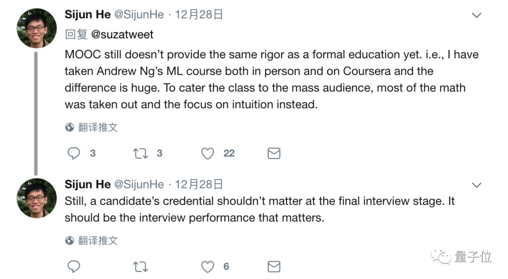
Task: Translate the first tweet using 翻译推文
Action: (x=98, y=127)
